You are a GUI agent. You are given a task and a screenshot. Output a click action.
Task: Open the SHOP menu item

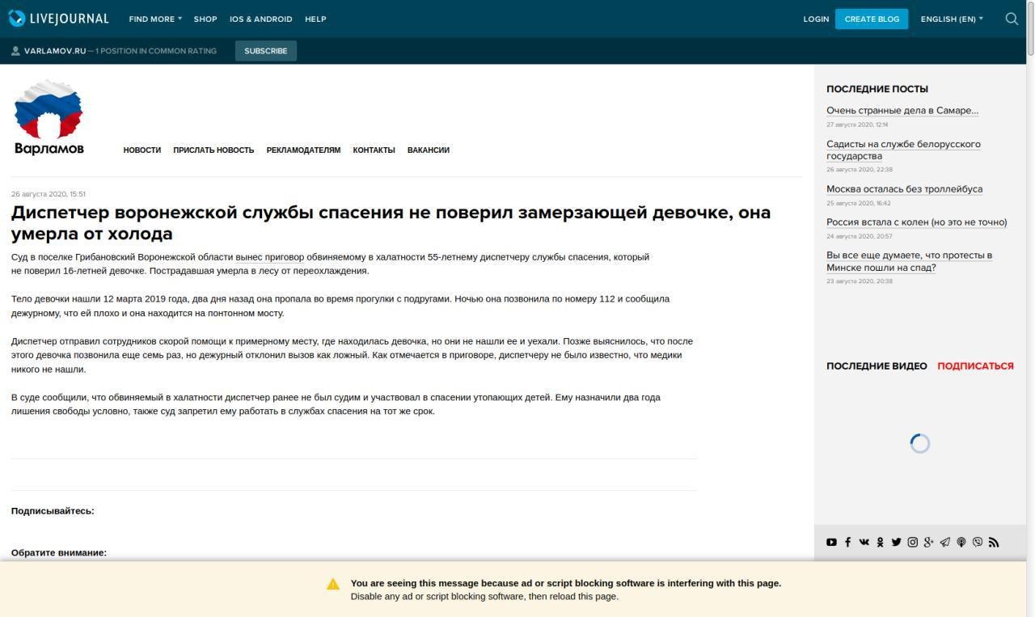tap(205, 19)
